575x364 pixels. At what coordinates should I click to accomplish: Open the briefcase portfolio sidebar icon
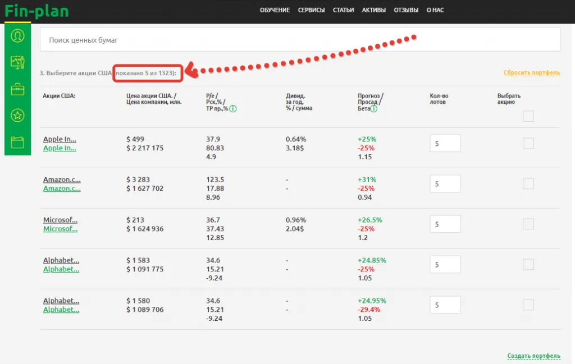17,89
